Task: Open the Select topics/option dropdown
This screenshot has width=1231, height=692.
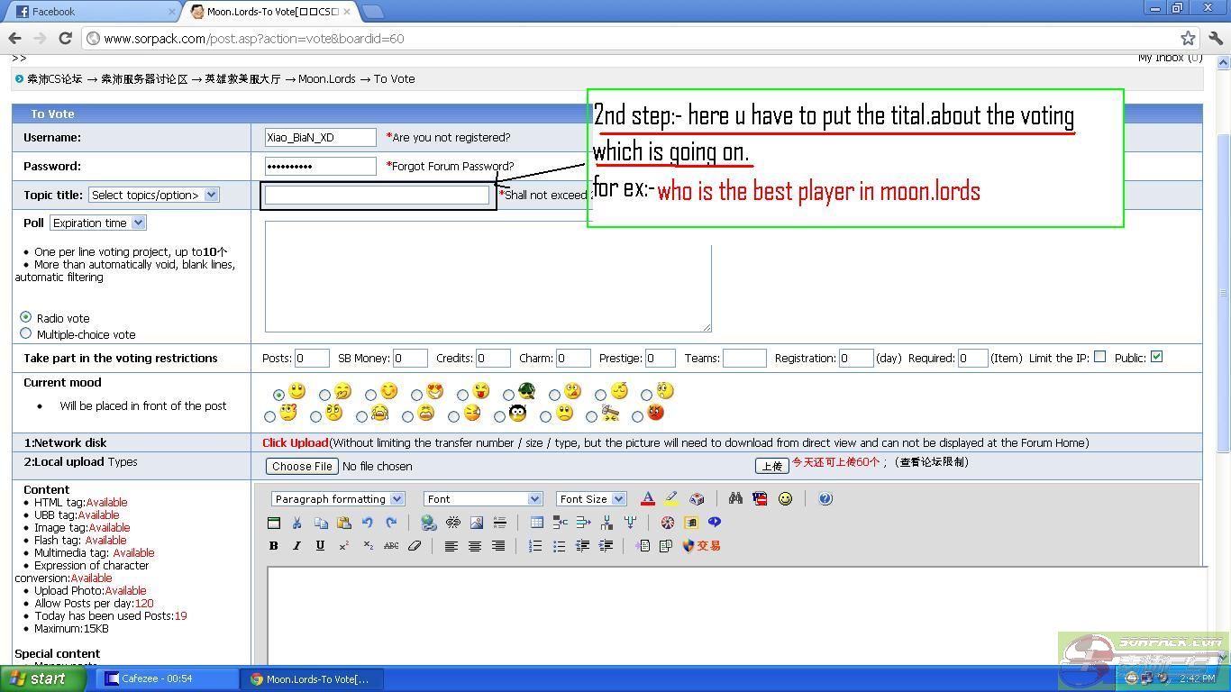Action: pos(153,195)
